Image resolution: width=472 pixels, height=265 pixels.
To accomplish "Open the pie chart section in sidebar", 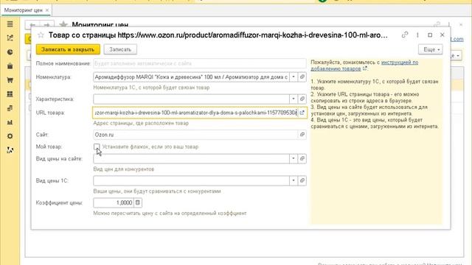I will (10, 52).
